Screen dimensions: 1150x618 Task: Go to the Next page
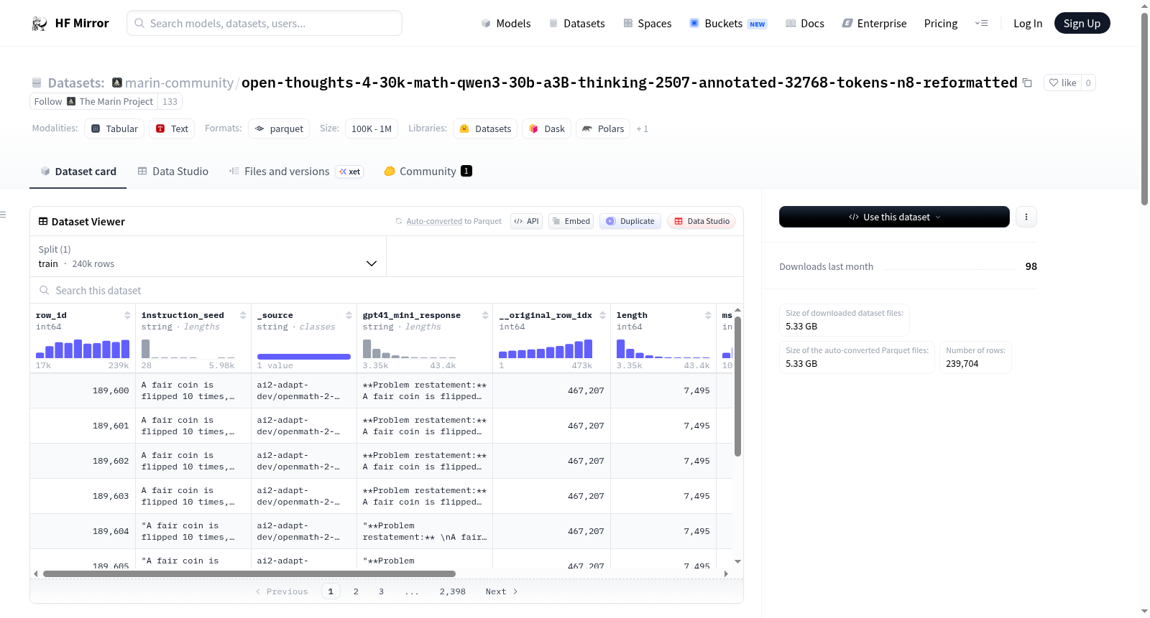coord(501,591)
